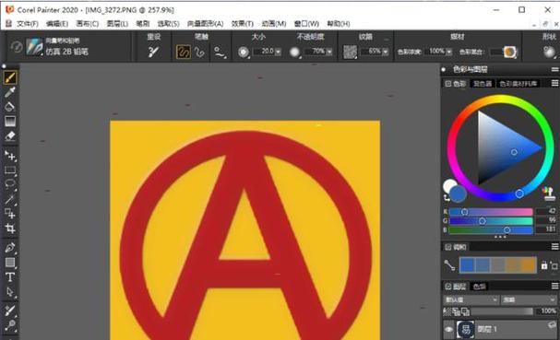The height and width of the screenshot is (340, 560).
Task: Select the Dodge tool in the toolbox
Action: tap(10, 325)
